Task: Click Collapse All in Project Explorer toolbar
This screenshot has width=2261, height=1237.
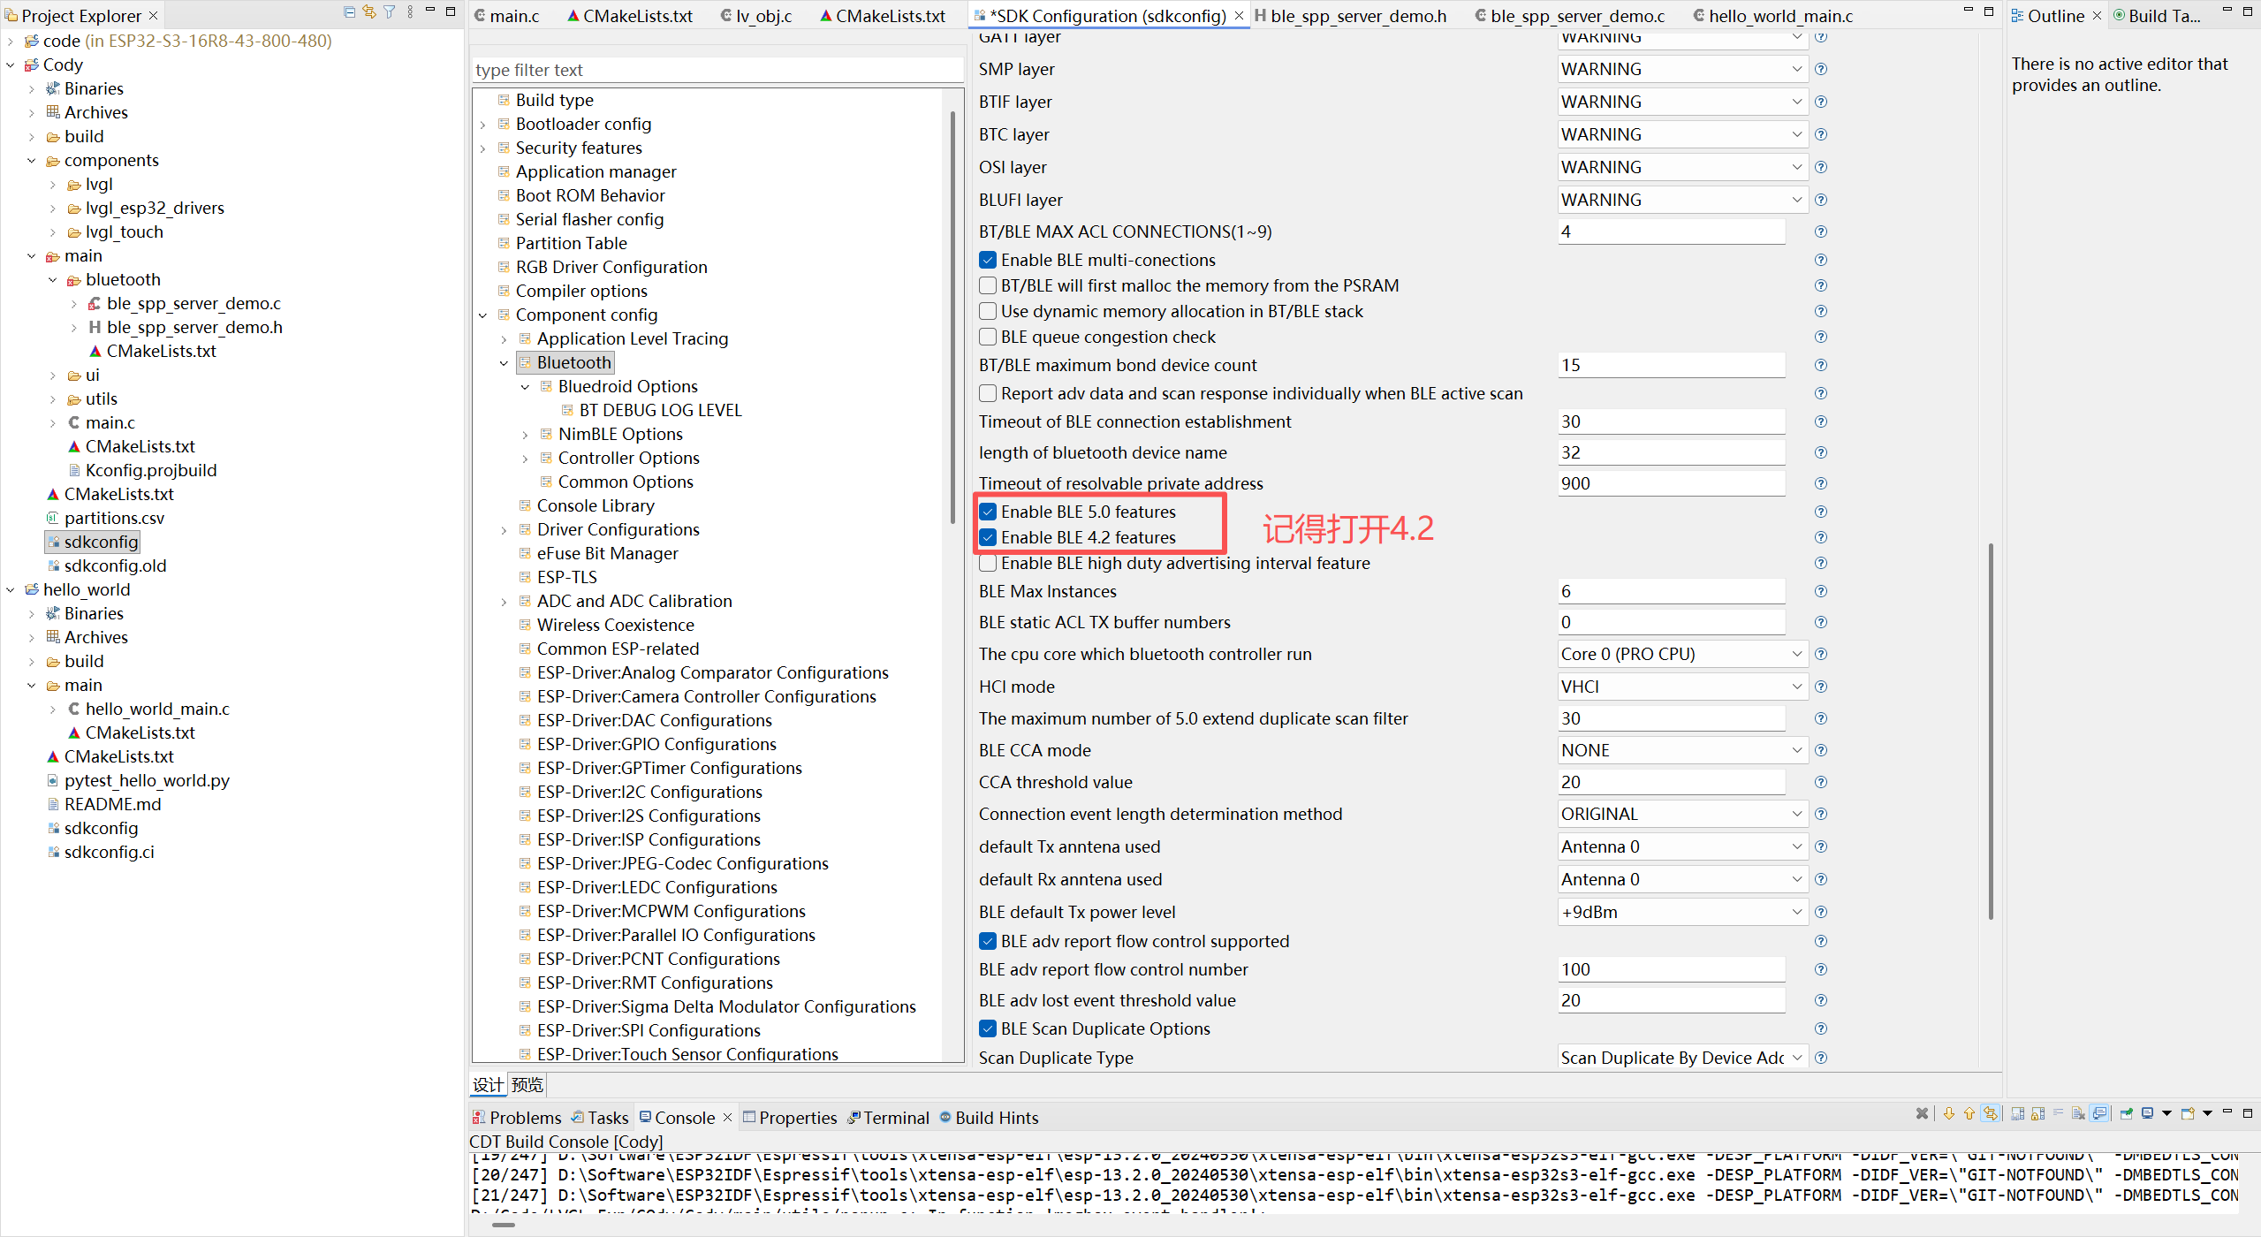Action: pos(349,12)
